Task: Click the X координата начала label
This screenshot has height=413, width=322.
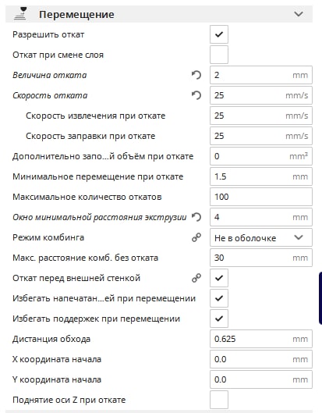Action: pos(57,359)
